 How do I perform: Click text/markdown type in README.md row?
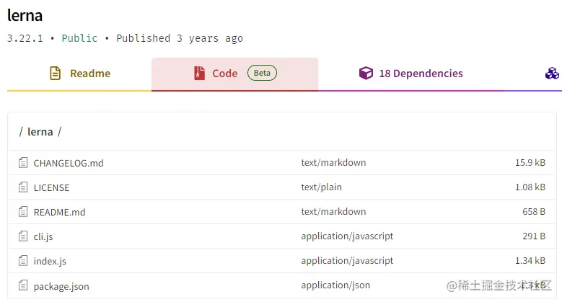pos(333,212)
